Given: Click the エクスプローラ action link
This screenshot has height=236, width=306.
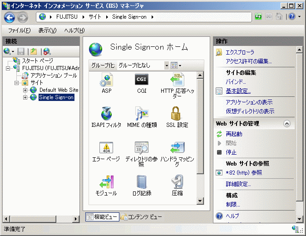Looking at the screenshot, I should [x=240, y=52].
